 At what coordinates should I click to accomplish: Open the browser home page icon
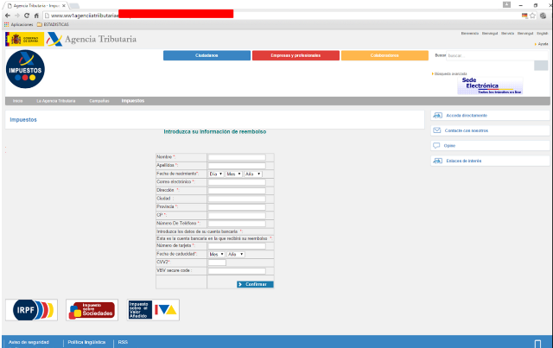click(x=36, y=16)
